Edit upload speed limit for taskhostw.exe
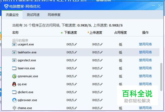Image resolution: width=165 pixels, height=112 pixels. pos(101,52)
